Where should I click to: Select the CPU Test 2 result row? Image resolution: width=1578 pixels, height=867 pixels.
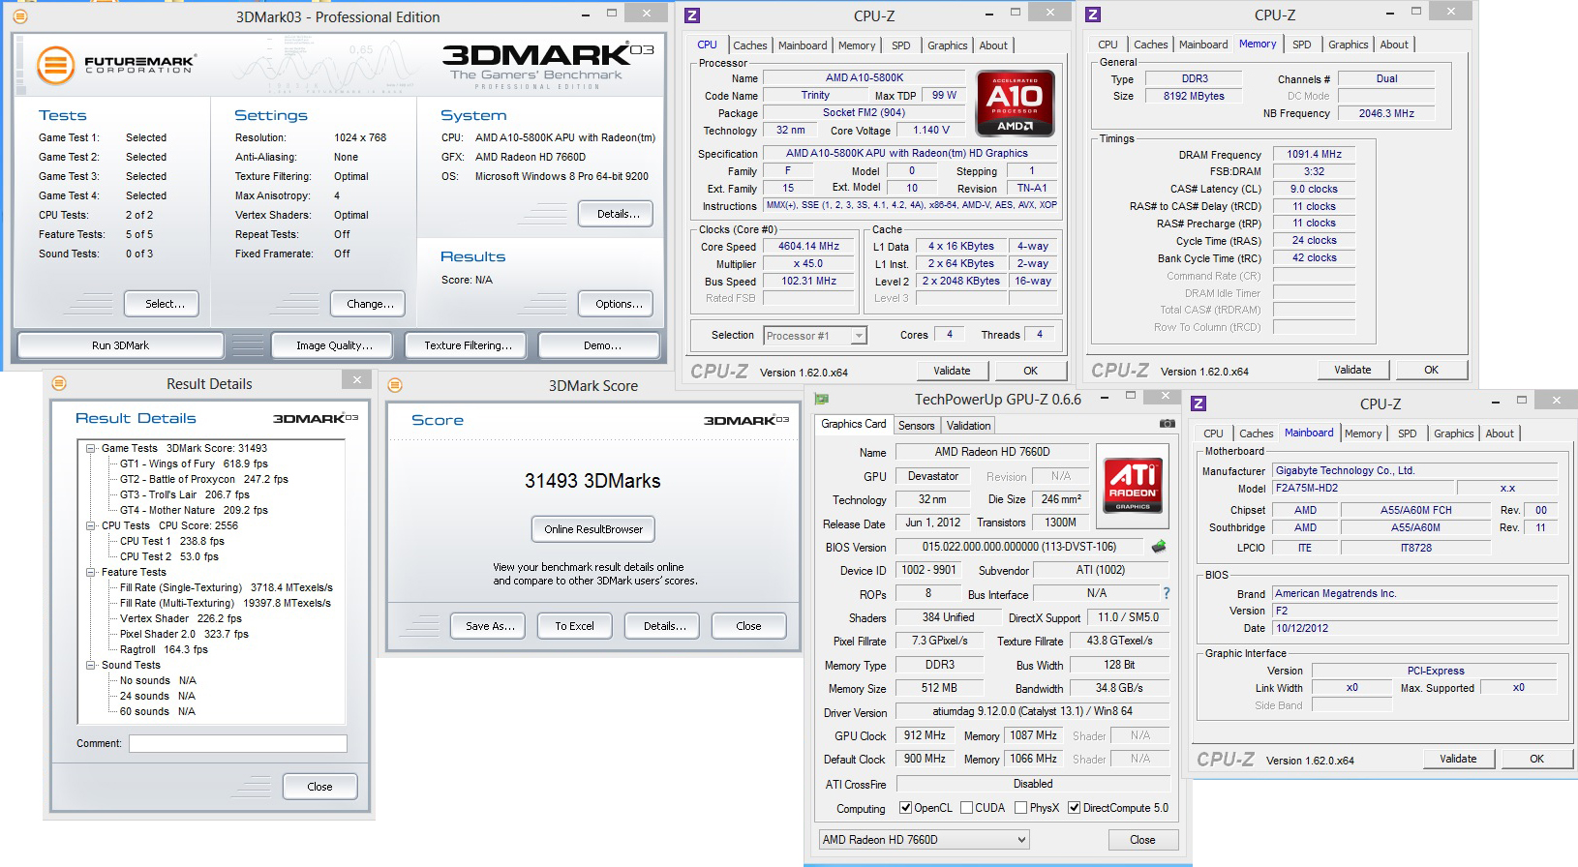(169, 556)
